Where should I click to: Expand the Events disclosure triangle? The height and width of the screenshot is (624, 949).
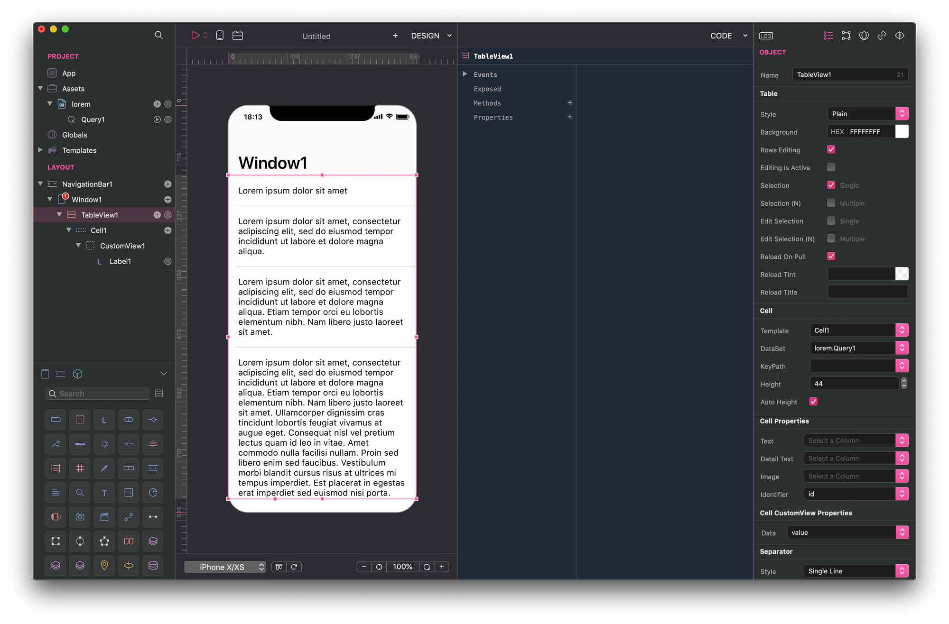[465, 74]
